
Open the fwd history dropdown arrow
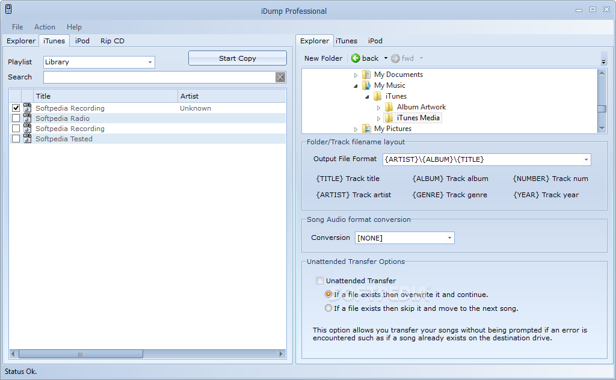[421, 58]
